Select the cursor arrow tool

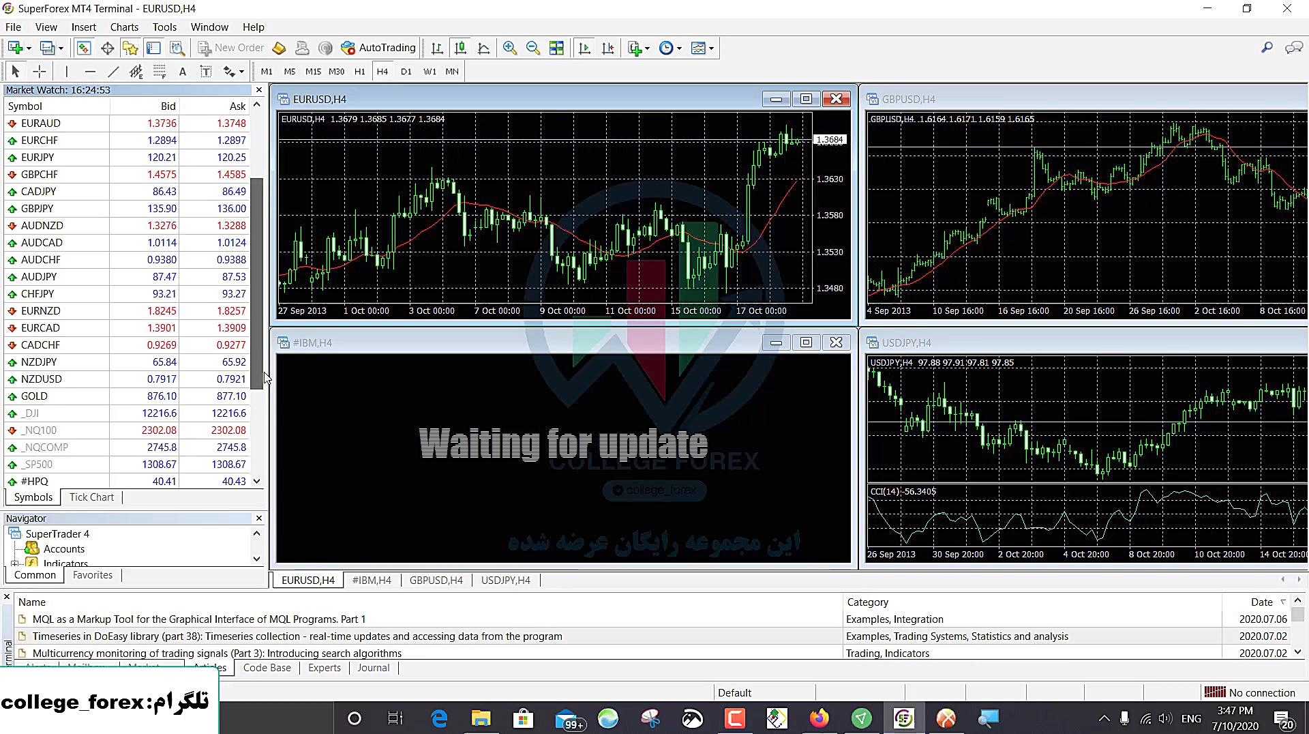(16, 71)
